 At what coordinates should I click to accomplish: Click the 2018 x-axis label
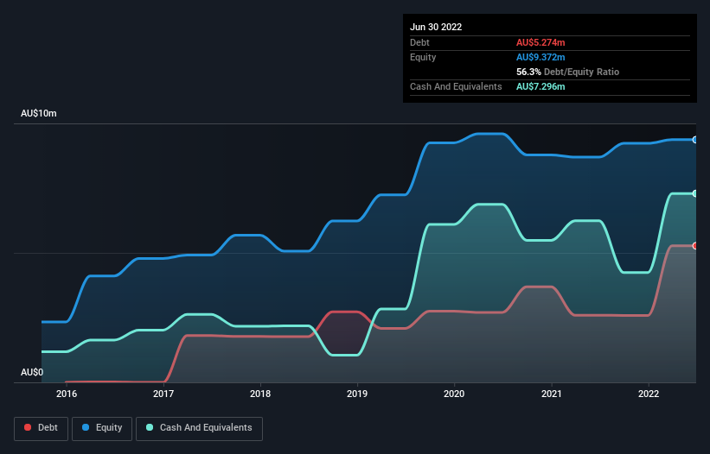(x=260, y=394)
